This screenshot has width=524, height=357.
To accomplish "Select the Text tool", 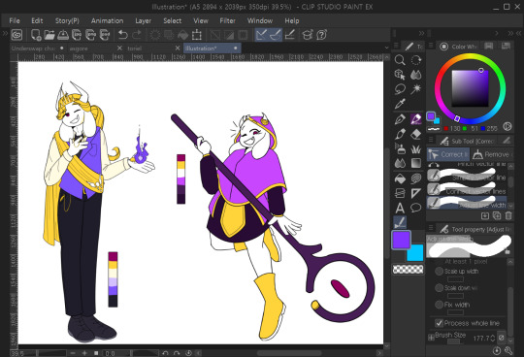I will click(x=400, y=208).
